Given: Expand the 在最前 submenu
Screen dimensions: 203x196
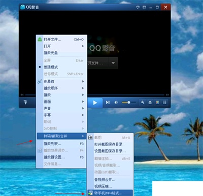Looking at the screenshot, I should coord(61,81).
